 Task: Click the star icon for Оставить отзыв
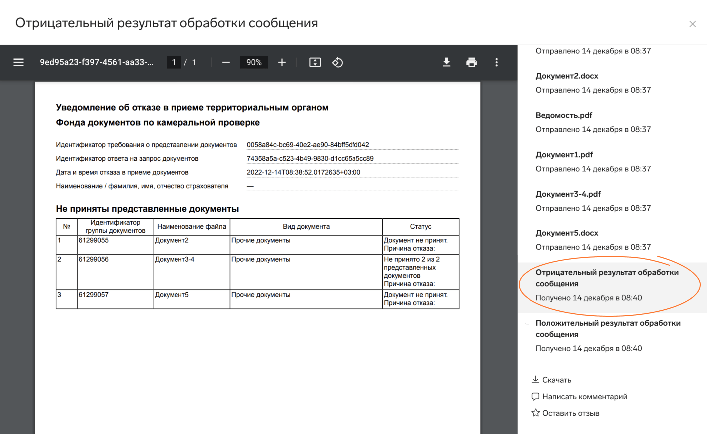pos(535,413)
